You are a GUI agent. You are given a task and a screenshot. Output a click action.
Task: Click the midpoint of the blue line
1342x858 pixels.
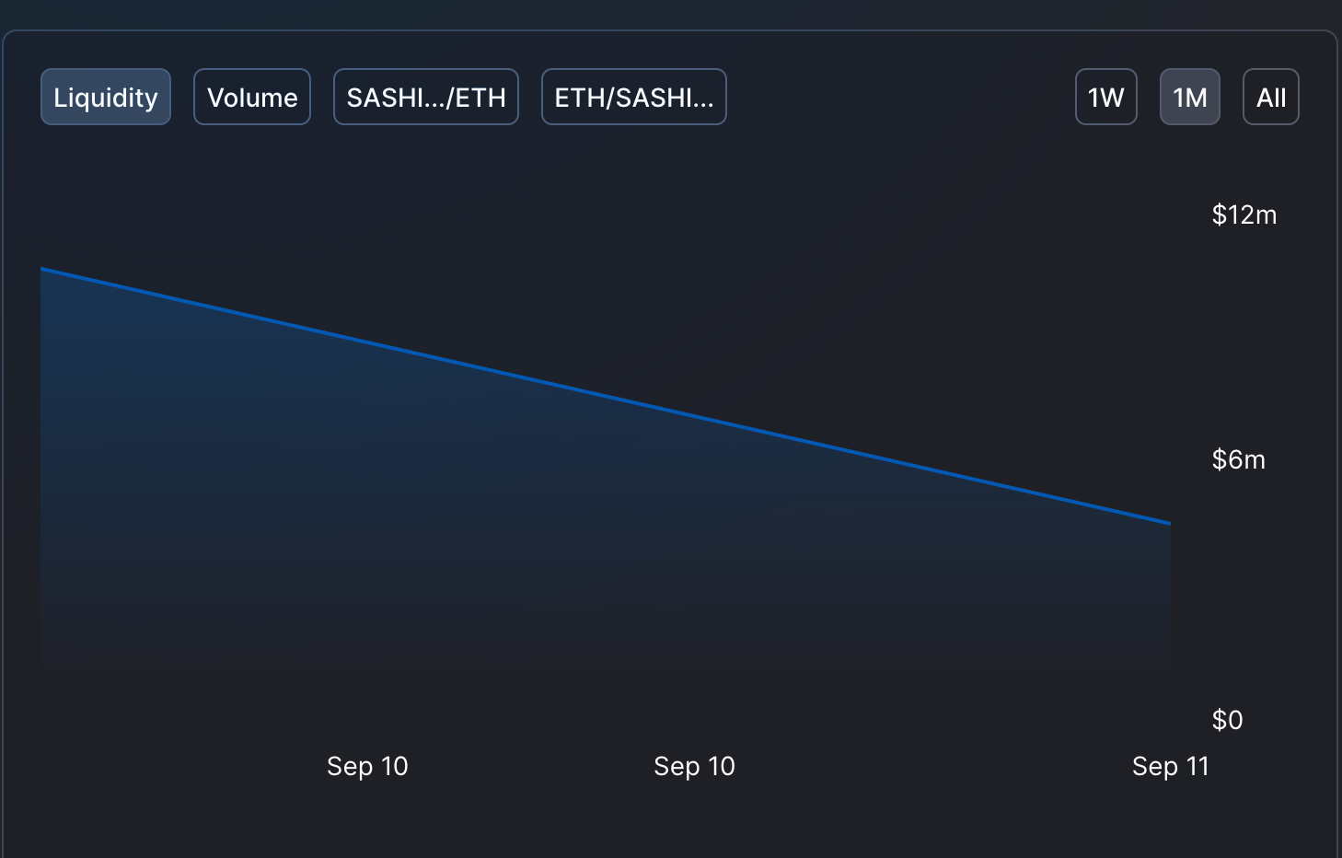point(606,396)
